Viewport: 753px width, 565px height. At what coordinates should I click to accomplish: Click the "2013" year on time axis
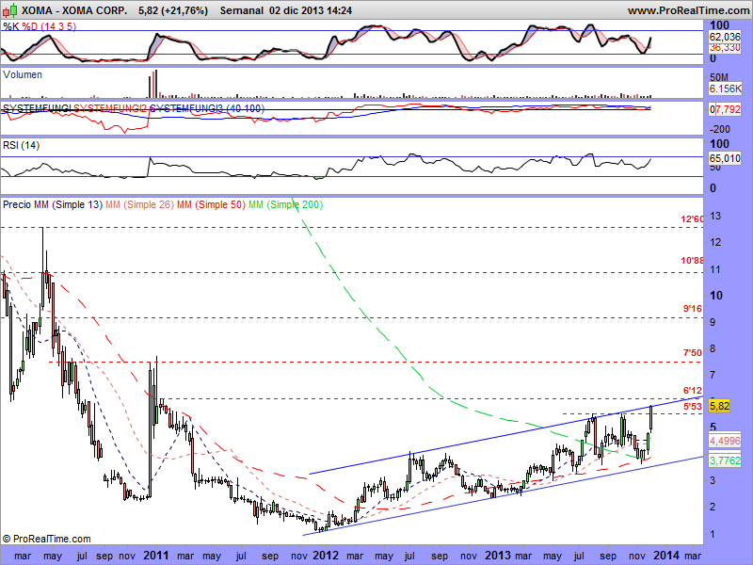[498, 556]
